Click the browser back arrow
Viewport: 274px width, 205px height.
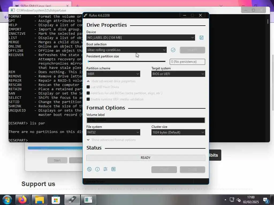coord(6,17)
